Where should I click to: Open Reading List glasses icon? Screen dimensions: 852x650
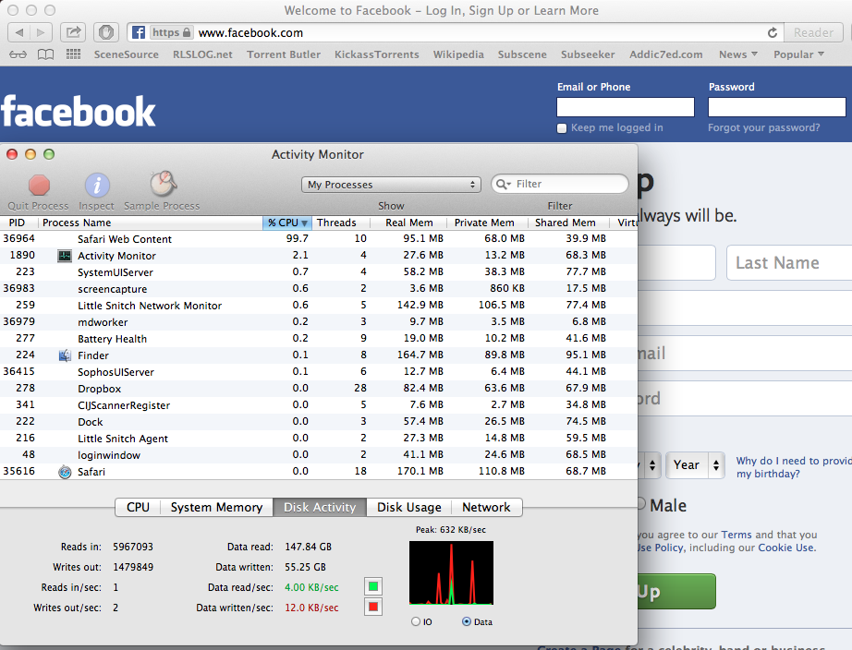18,54
